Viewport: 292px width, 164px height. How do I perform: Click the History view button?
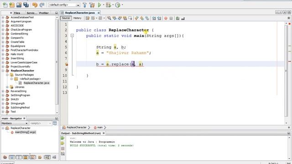(77, 18)
